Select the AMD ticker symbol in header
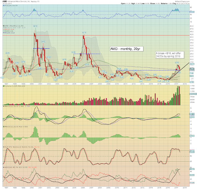 [x=5, y=2]
